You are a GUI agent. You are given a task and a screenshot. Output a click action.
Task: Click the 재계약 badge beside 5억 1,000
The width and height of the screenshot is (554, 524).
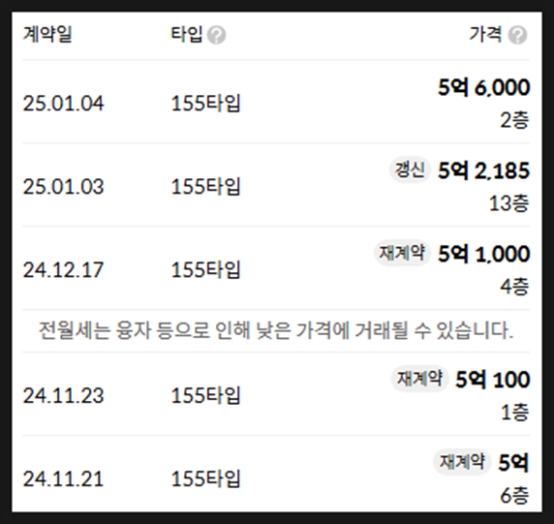coord(402,253)
